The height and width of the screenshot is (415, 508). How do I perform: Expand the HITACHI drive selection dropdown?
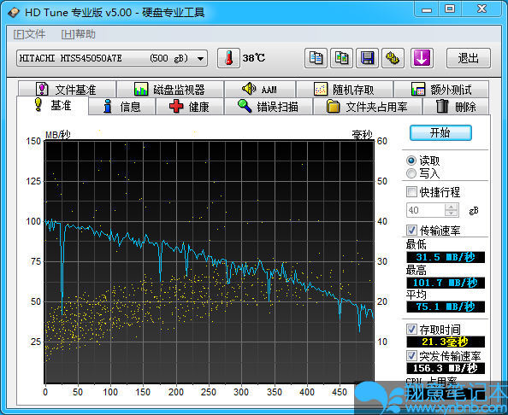[200, 59]
